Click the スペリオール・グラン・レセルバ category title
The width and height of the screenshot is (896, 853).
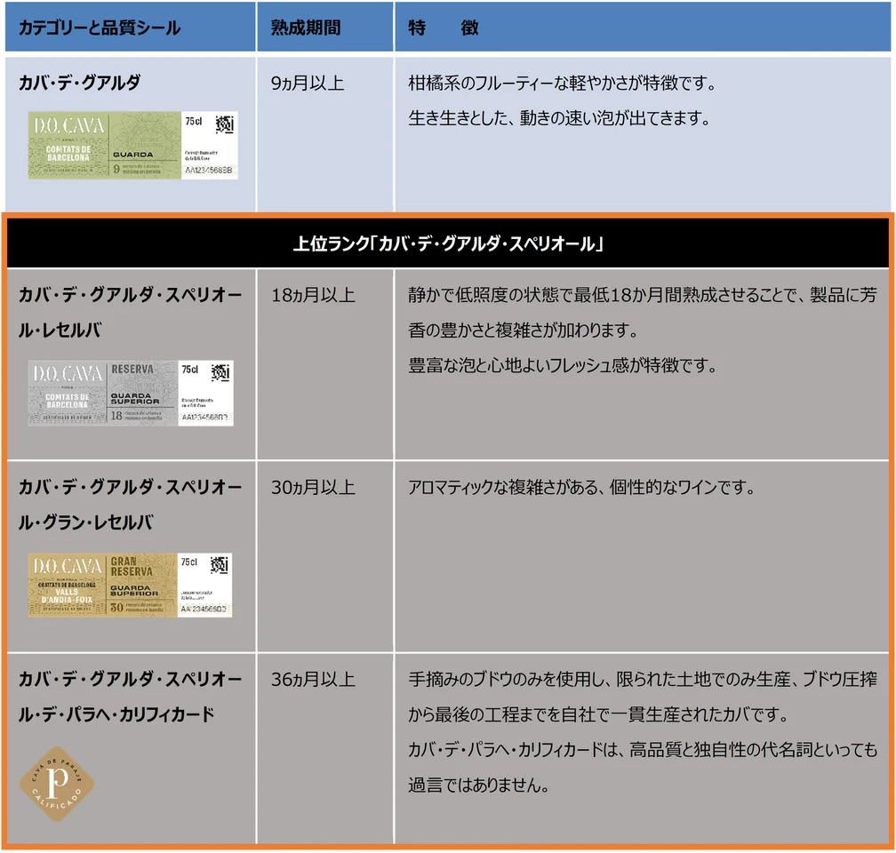point(129,506)
